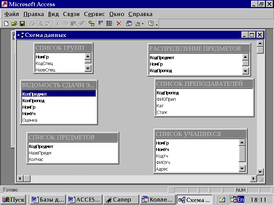Select НазвПредм field in СПИСОК ПРЕДМЕТОВ
Screen dimensions: 274x205
(73, 153)
